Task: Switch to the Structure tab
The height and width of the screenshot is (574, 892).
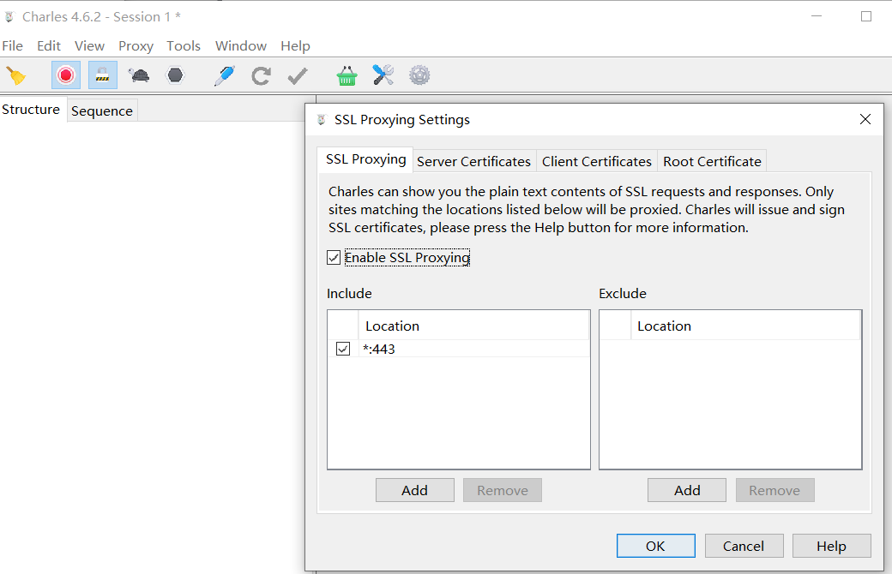Action: tap(31, 110)
